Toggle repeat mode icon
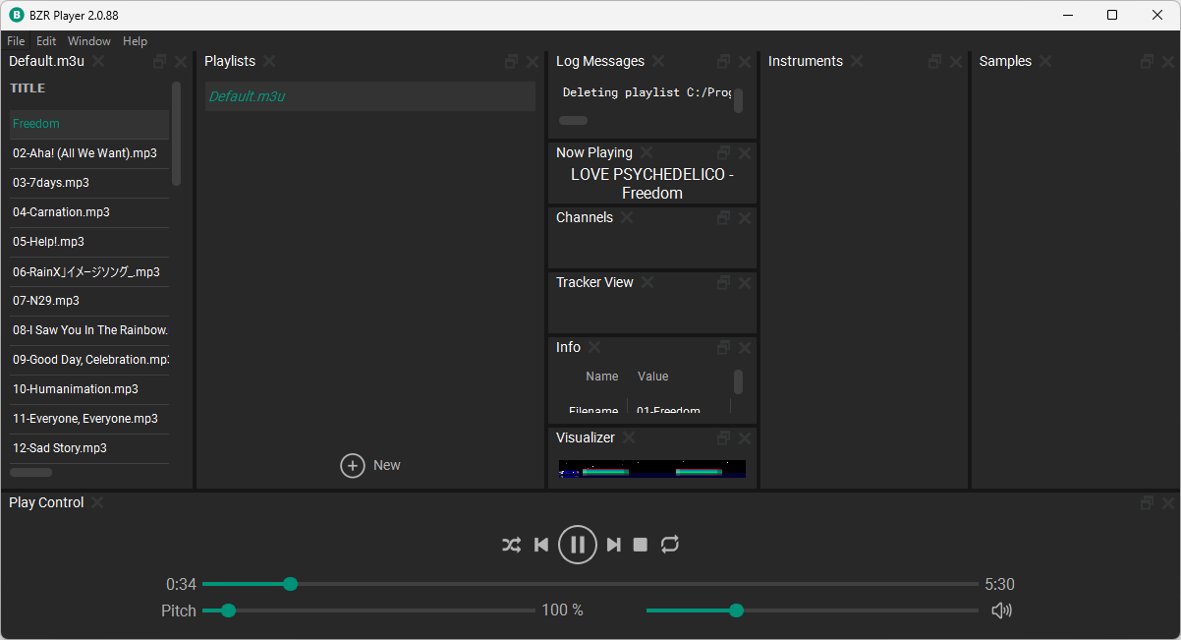The height and width of the screenshot is (640, 1181). 670,545
